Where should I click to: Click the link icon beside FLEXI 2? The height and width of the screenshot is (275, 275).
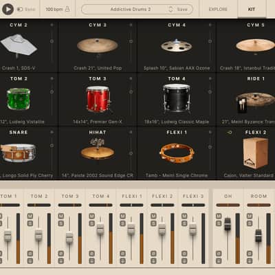click(x=229, y=132)
